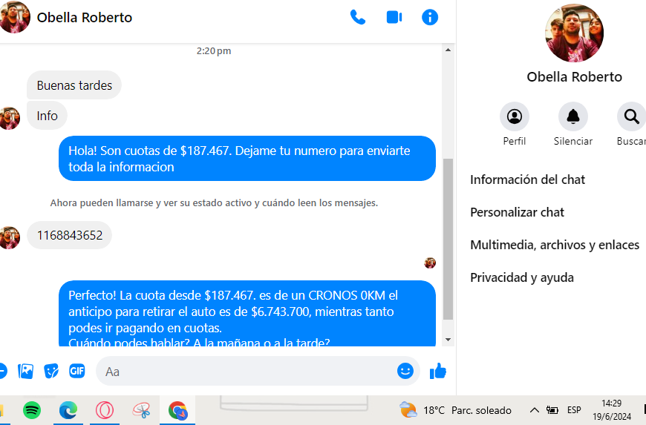
Task: Focus the Aa message input field
Action: click(258, 371)
